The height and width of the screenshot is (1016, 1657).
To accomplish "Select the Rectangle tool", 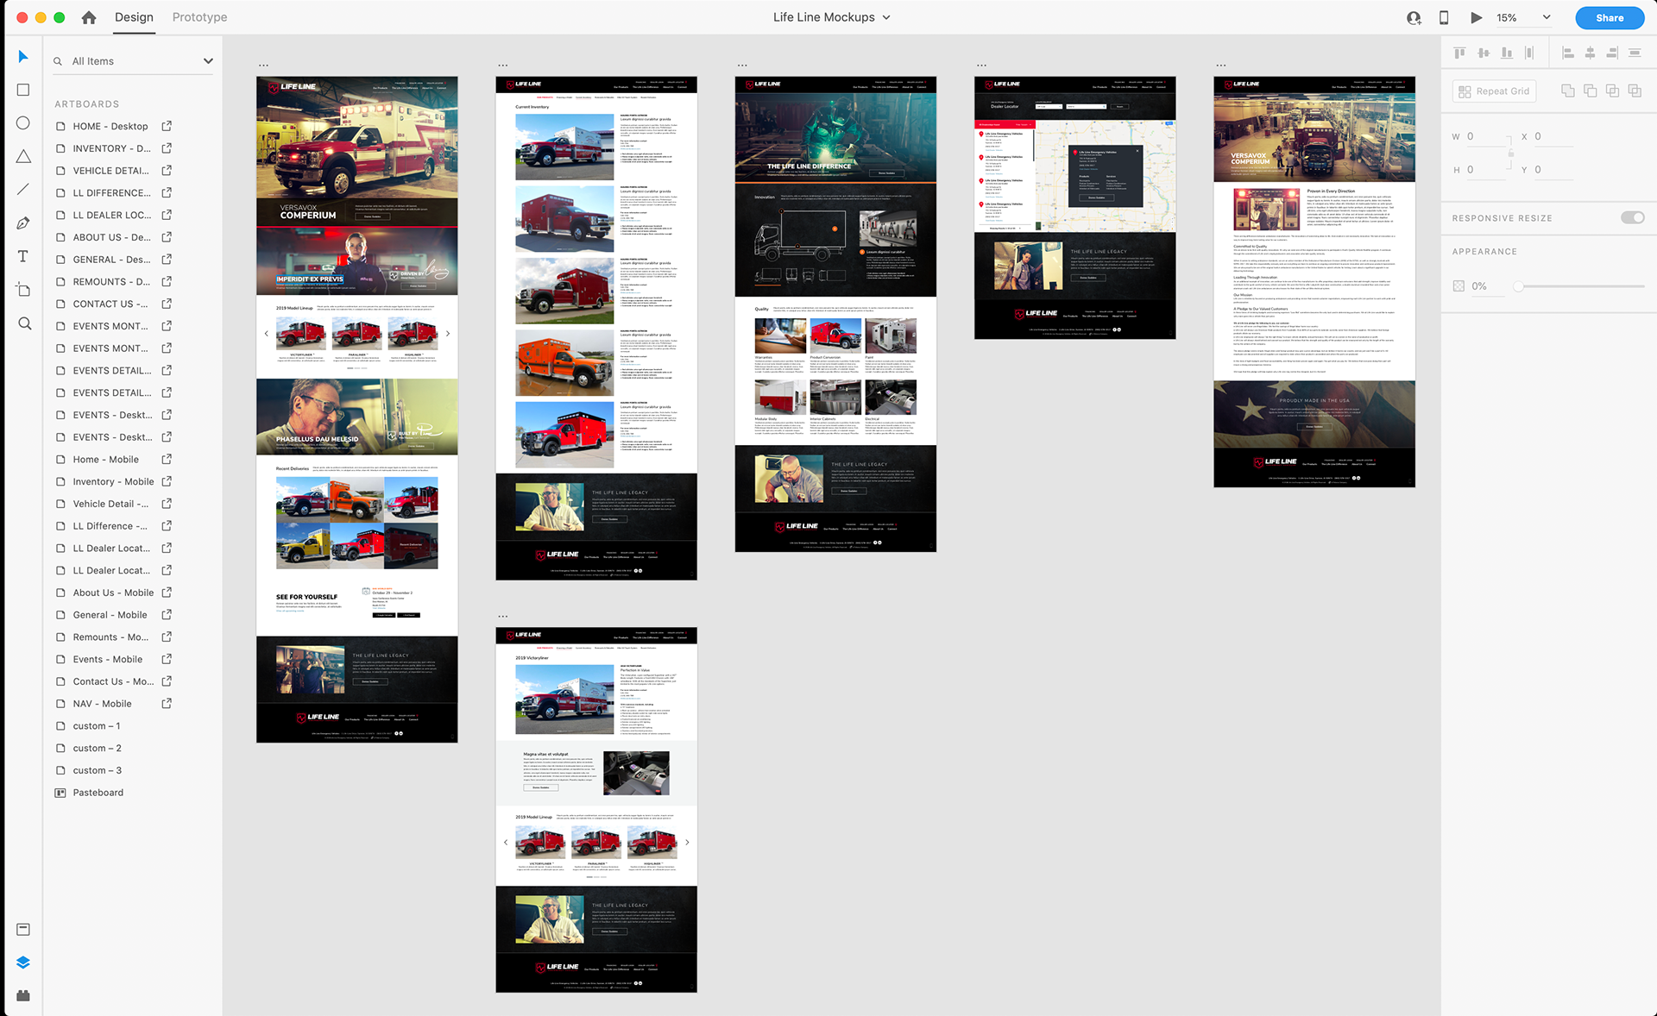I will coord(23,90).
